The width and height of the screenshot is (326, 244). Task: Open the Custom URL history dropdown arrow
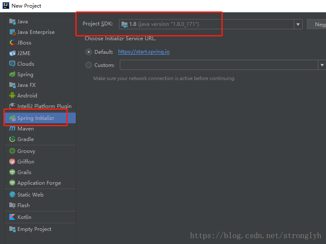(x=322, y=65)
